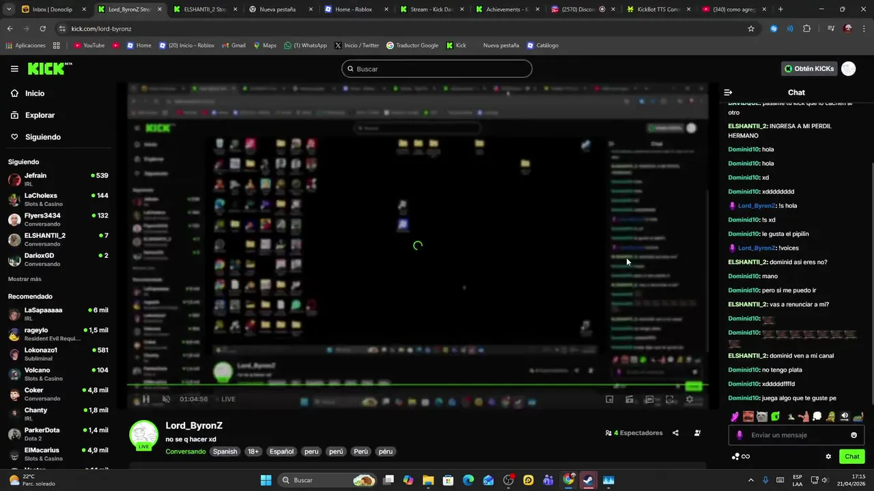Open LaSapaaaaa recommended channel
Screen dimensions: 874x491
point(58,314)
